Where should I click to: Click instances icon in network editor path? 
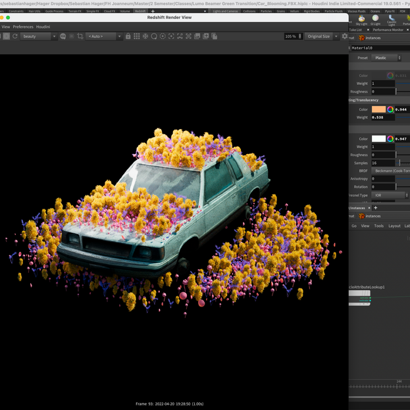[362, 216]
